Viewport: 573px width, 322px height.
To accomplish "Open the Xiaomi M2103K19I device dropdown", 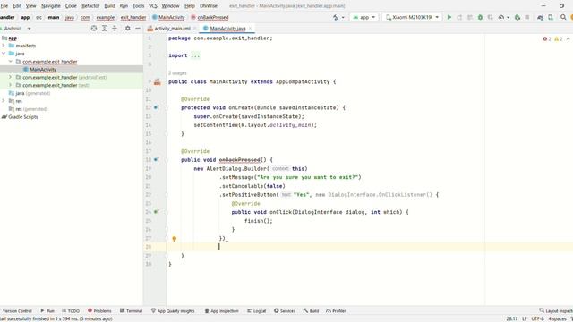I will [412, 17].
